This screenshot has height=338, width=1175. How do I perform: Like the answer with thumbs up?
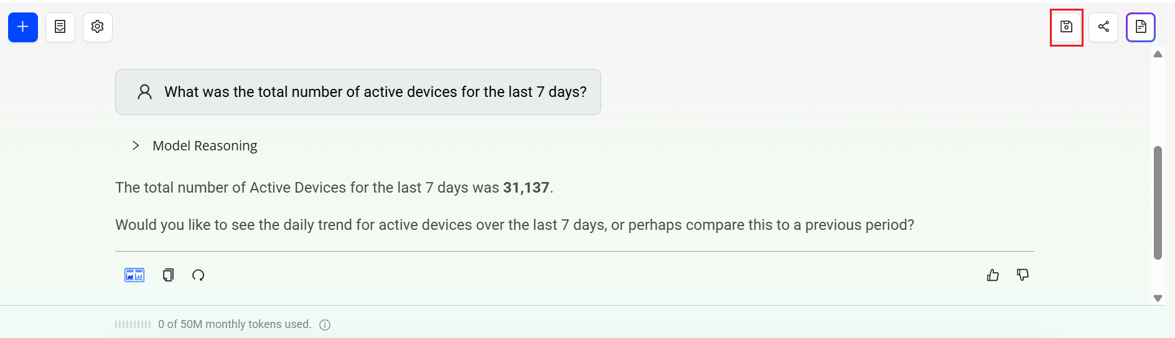click(x=993, y=275)
